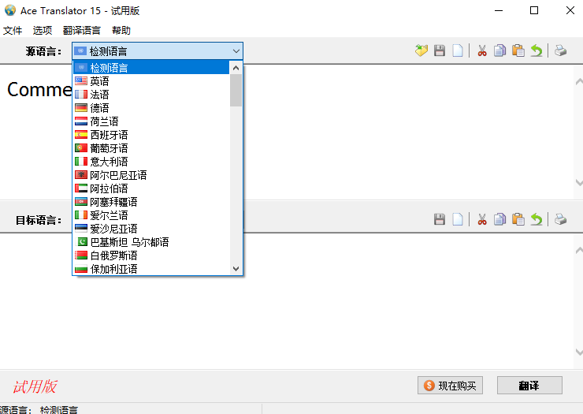This screenshot has width=583, height=414.
Task: Copy the target text using the copy icon
Action: coord(499,219)
